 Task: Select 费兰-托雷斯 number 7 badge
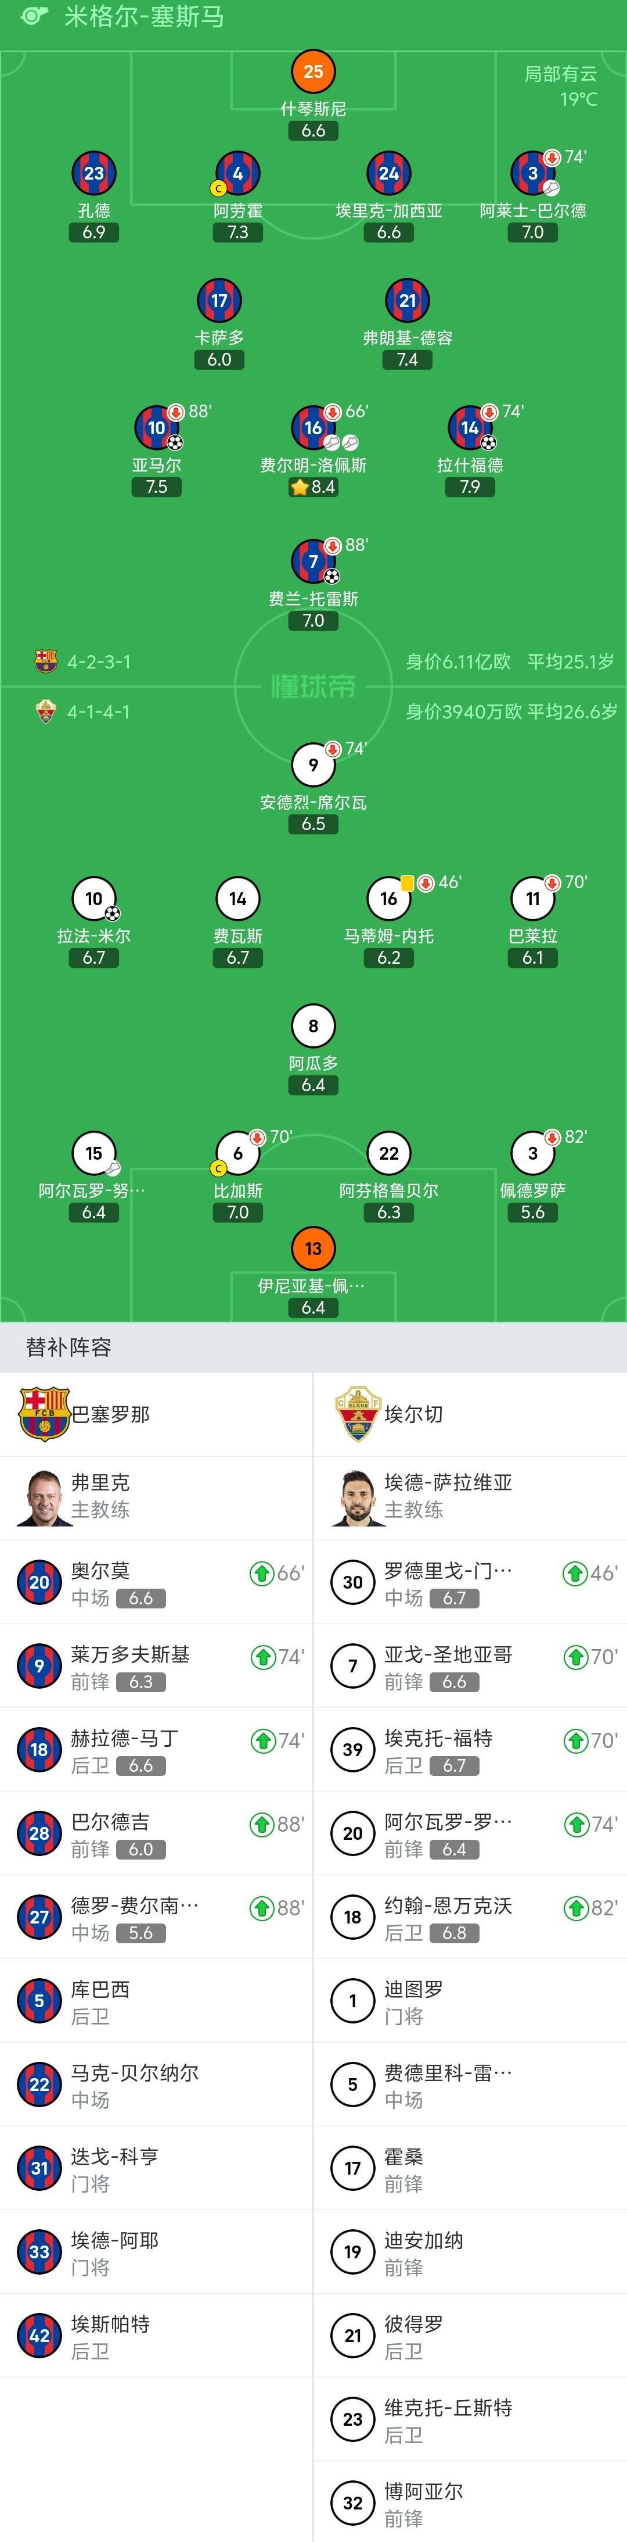(x=313, y=563)
